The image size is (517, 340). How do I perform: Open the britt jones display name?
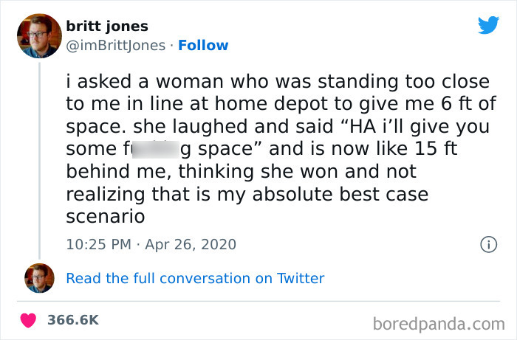coord(106,26)
